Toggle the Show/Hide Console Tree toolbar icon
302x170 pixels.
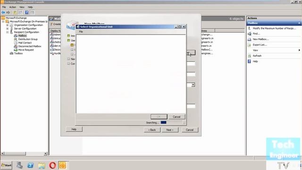click(20, 13)
